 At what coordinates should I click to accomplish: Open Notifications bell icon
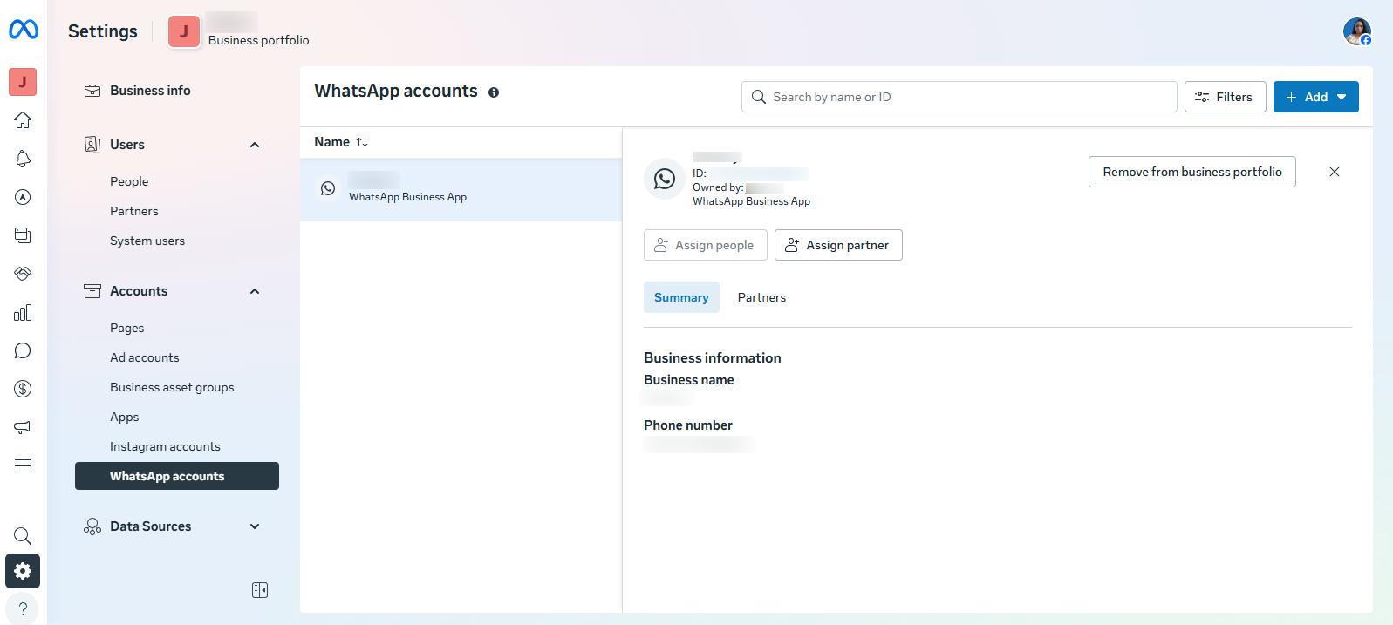23,159
